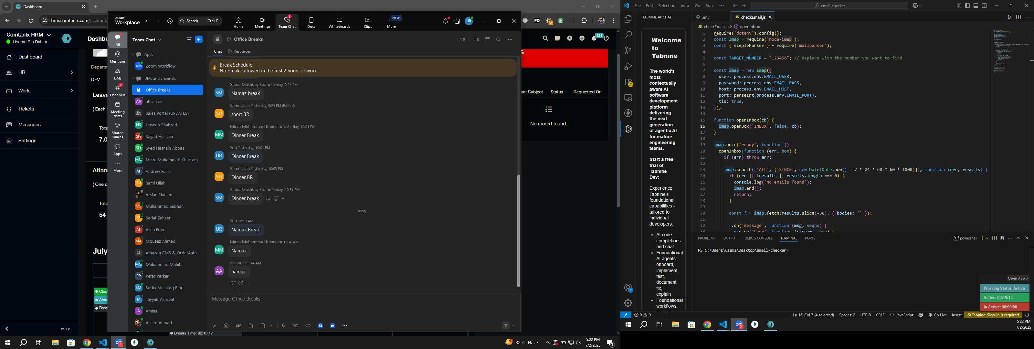The height and width of the screenshot is (349, 1034).
Task: Search within Office Breaks chat
Action: 498,39
